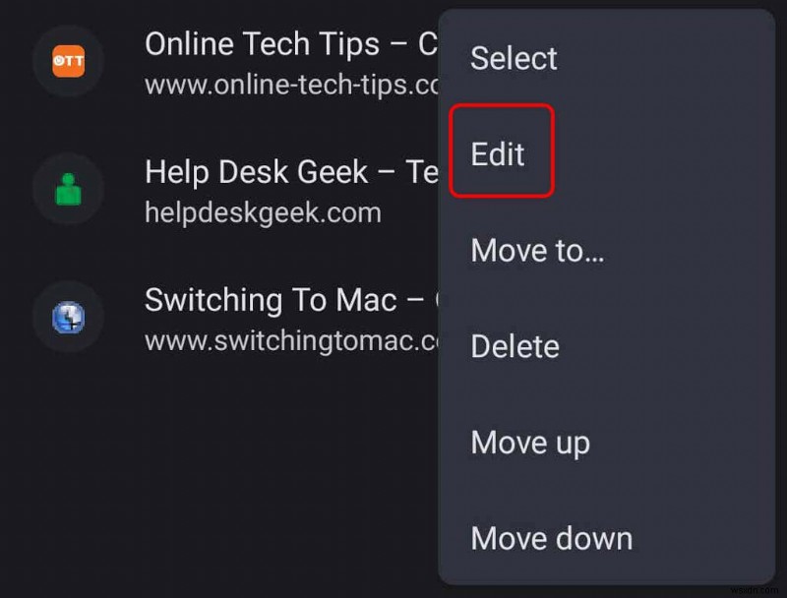This screenshot has height=598, width=787.
Task: Select the Help Desk Geek list row
Action: pos(226,189)
